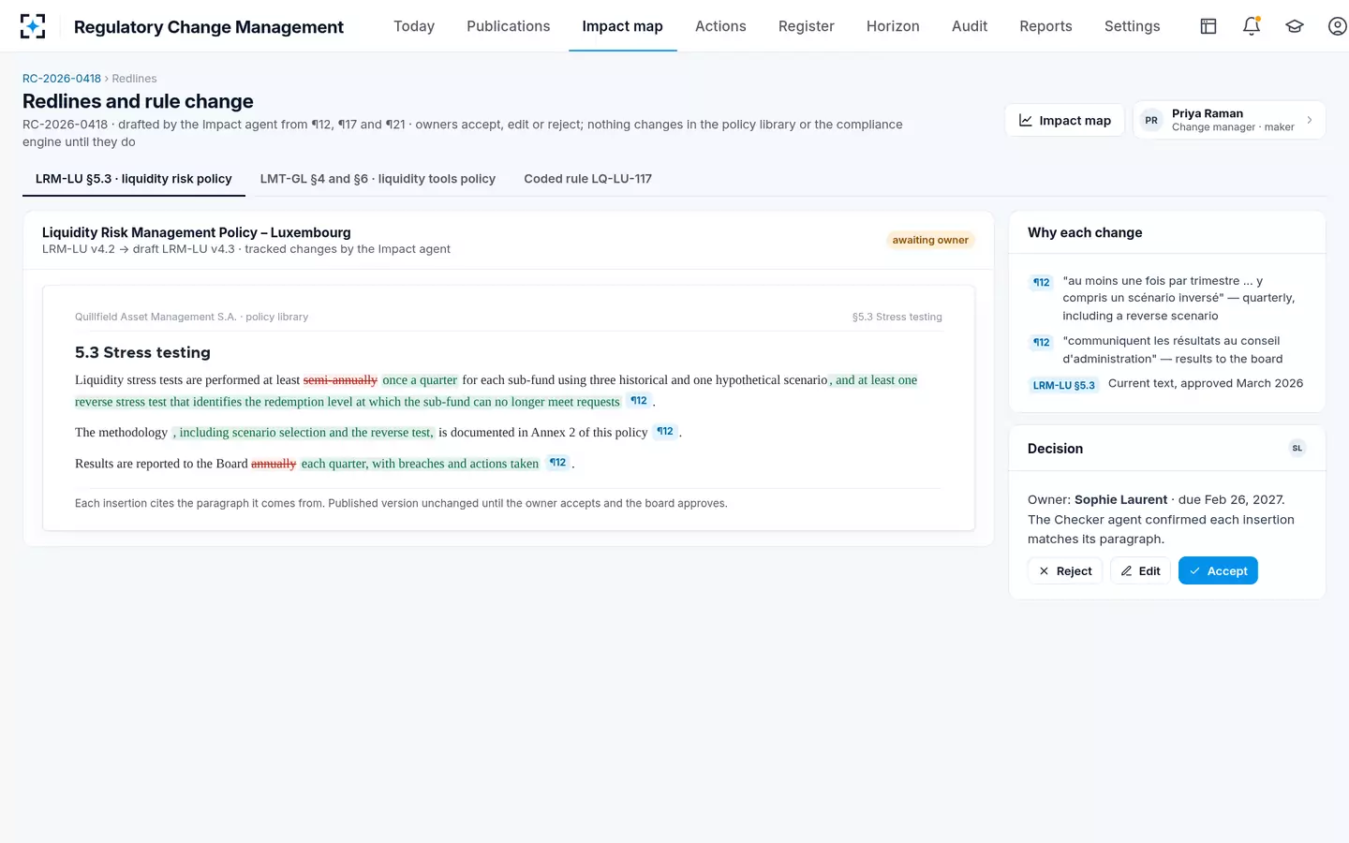Click the "awaiting owner" status badge
This screenshot has width=1349, height=843.
pyautogui.click(x=930, y=240)
